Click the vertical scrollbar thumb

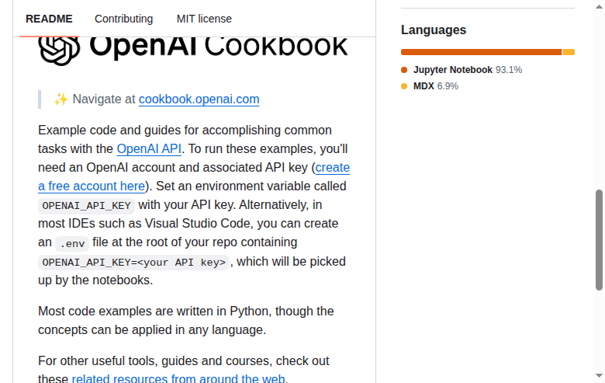point(599,239)
